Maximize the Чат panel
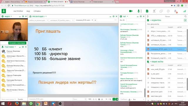Viewport: 188px width, 106px height. tap(141, 16)
